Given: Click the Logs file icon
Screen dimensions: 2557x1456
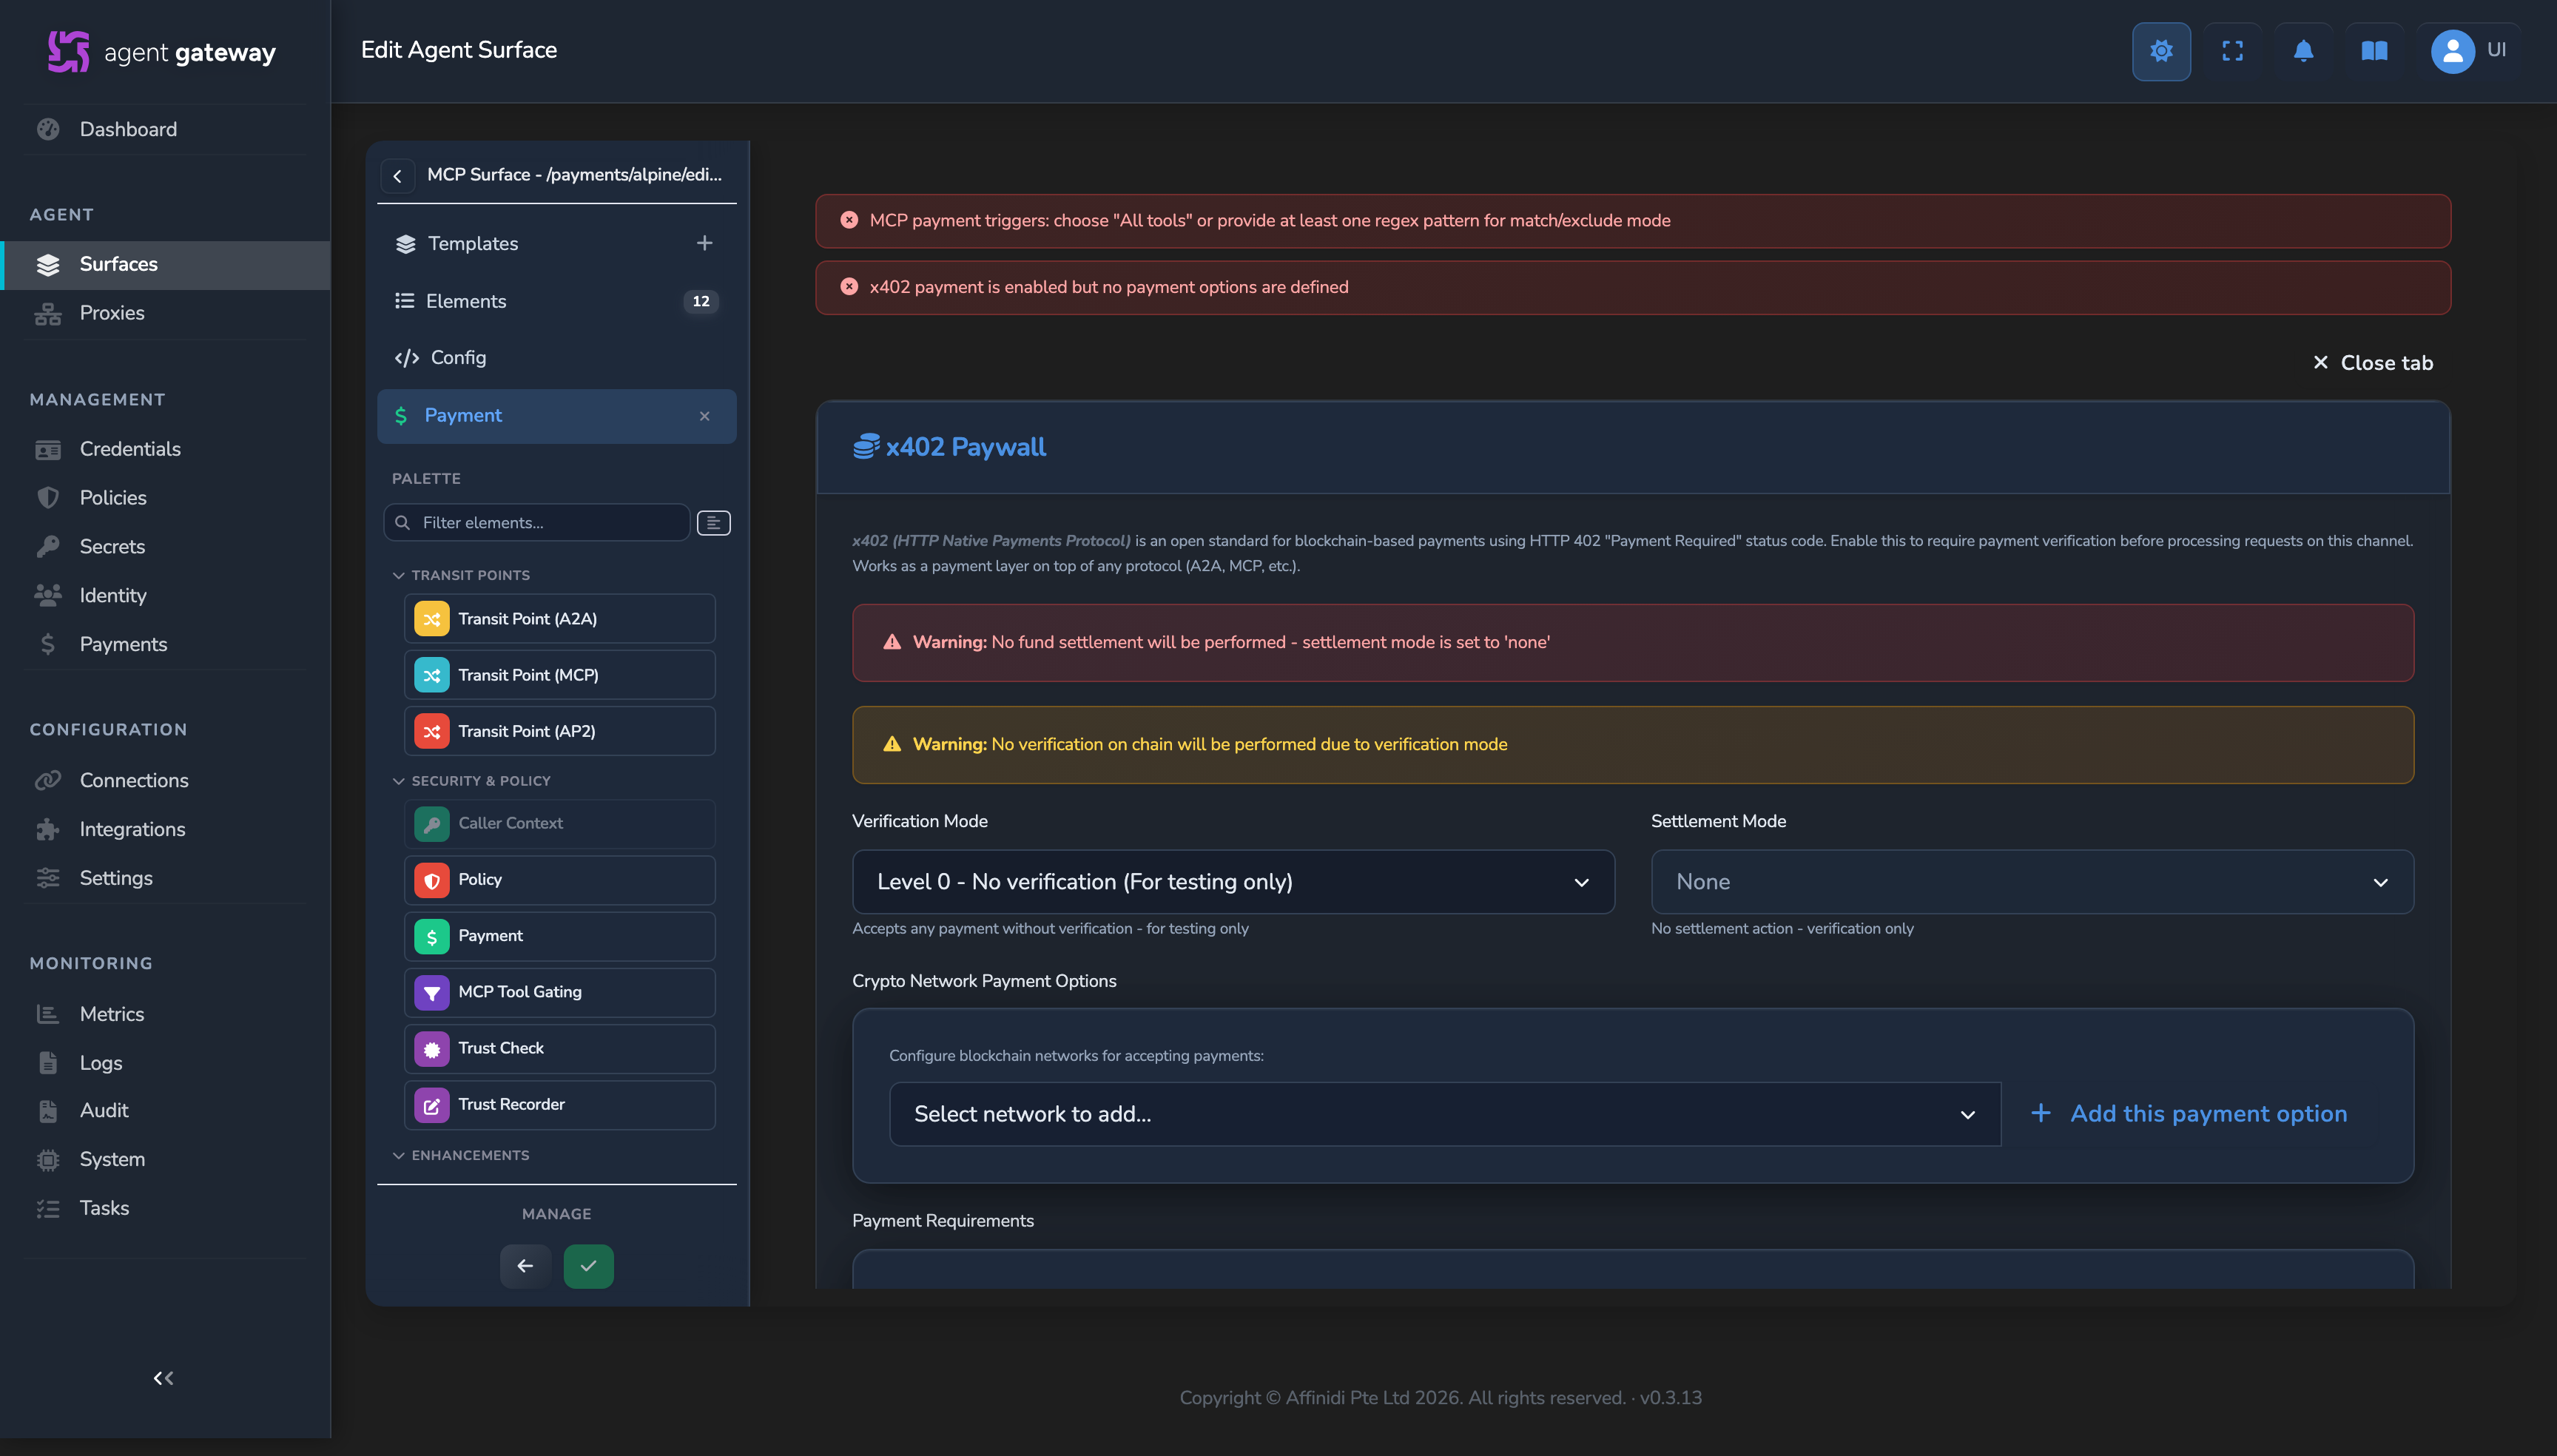Looking at the screenshot, I should (48, 1063).
